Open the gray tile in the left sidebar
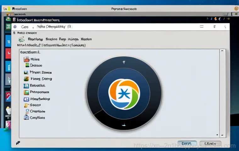Viewport: 239px width, 151px height. pyautogui.click(x=8, y=79)
